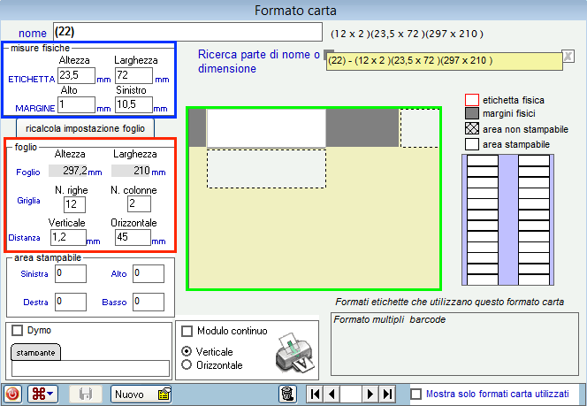Image resolution: width=587 pixels, height=406 pixels.
Task: Go to the next record
Action: (x=370, y=394)
